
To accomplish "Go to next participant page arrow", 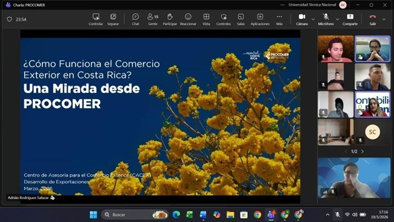I will pos(362,151).
